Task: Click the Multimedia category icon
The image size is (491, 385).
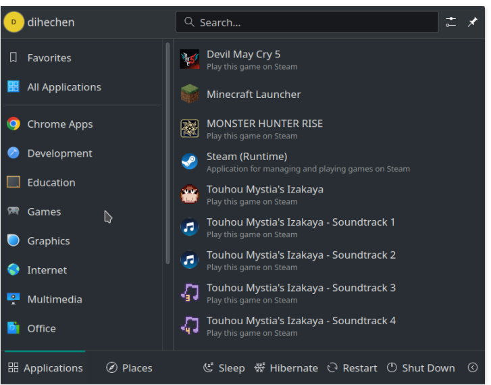Action: [x=13, y=299]
